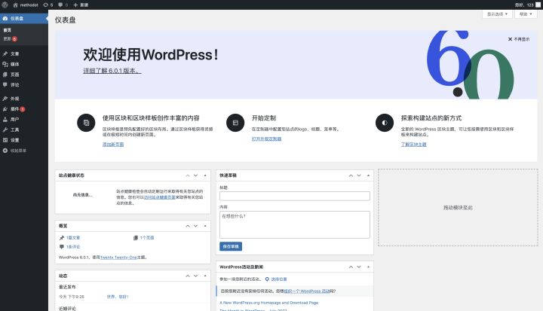Move 快速草稿 panel down arrow
Viewport: 543px width, 311px height.
coord(359,175)
